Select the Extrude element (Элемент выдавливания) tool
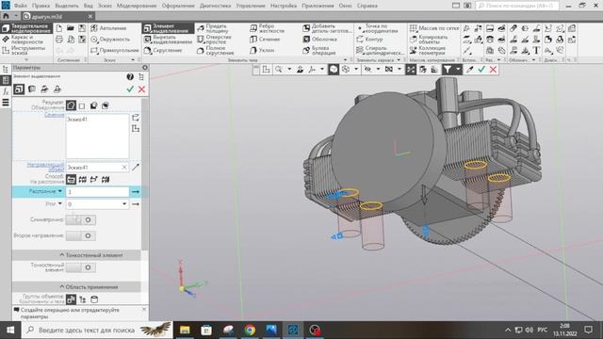 168,28
